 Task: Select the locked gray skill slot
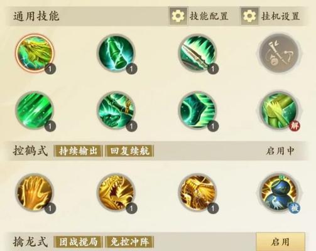(280, 53)
